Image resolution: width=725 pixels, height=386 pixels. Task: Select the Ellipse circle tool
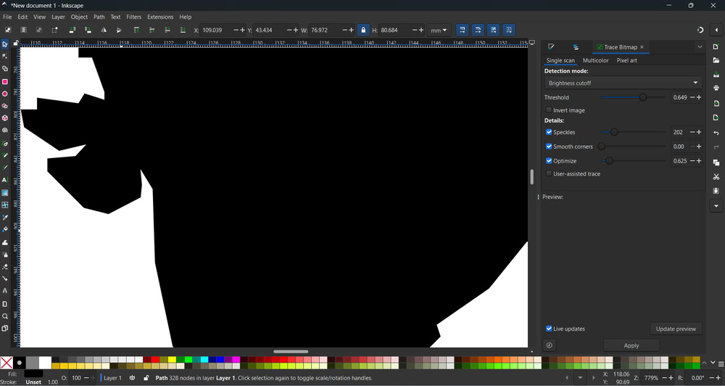coord(4,94)
